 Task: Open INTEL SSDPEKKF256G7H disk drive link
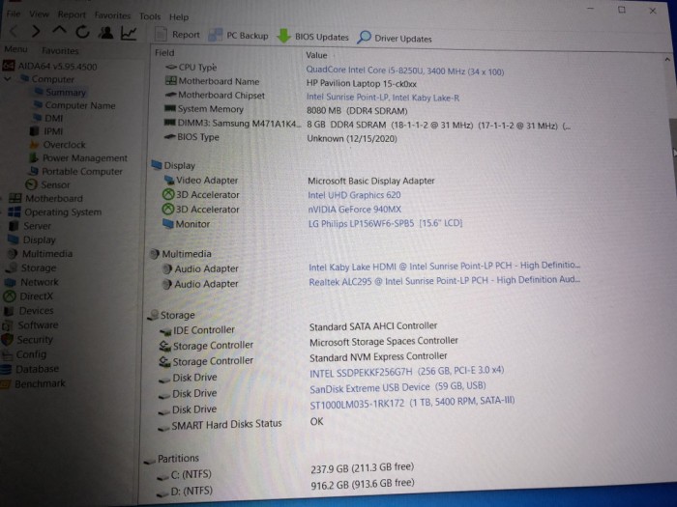click(x=407, y=371)
